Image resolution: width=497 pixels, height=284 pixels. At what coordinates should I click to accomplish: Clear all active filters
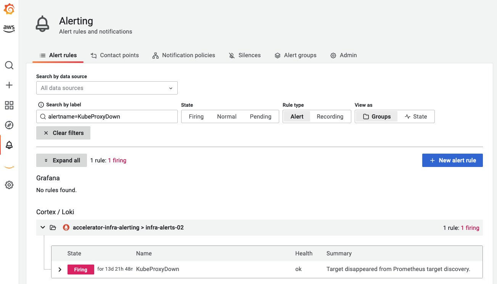pyautogui.click(x=63, y=133)
